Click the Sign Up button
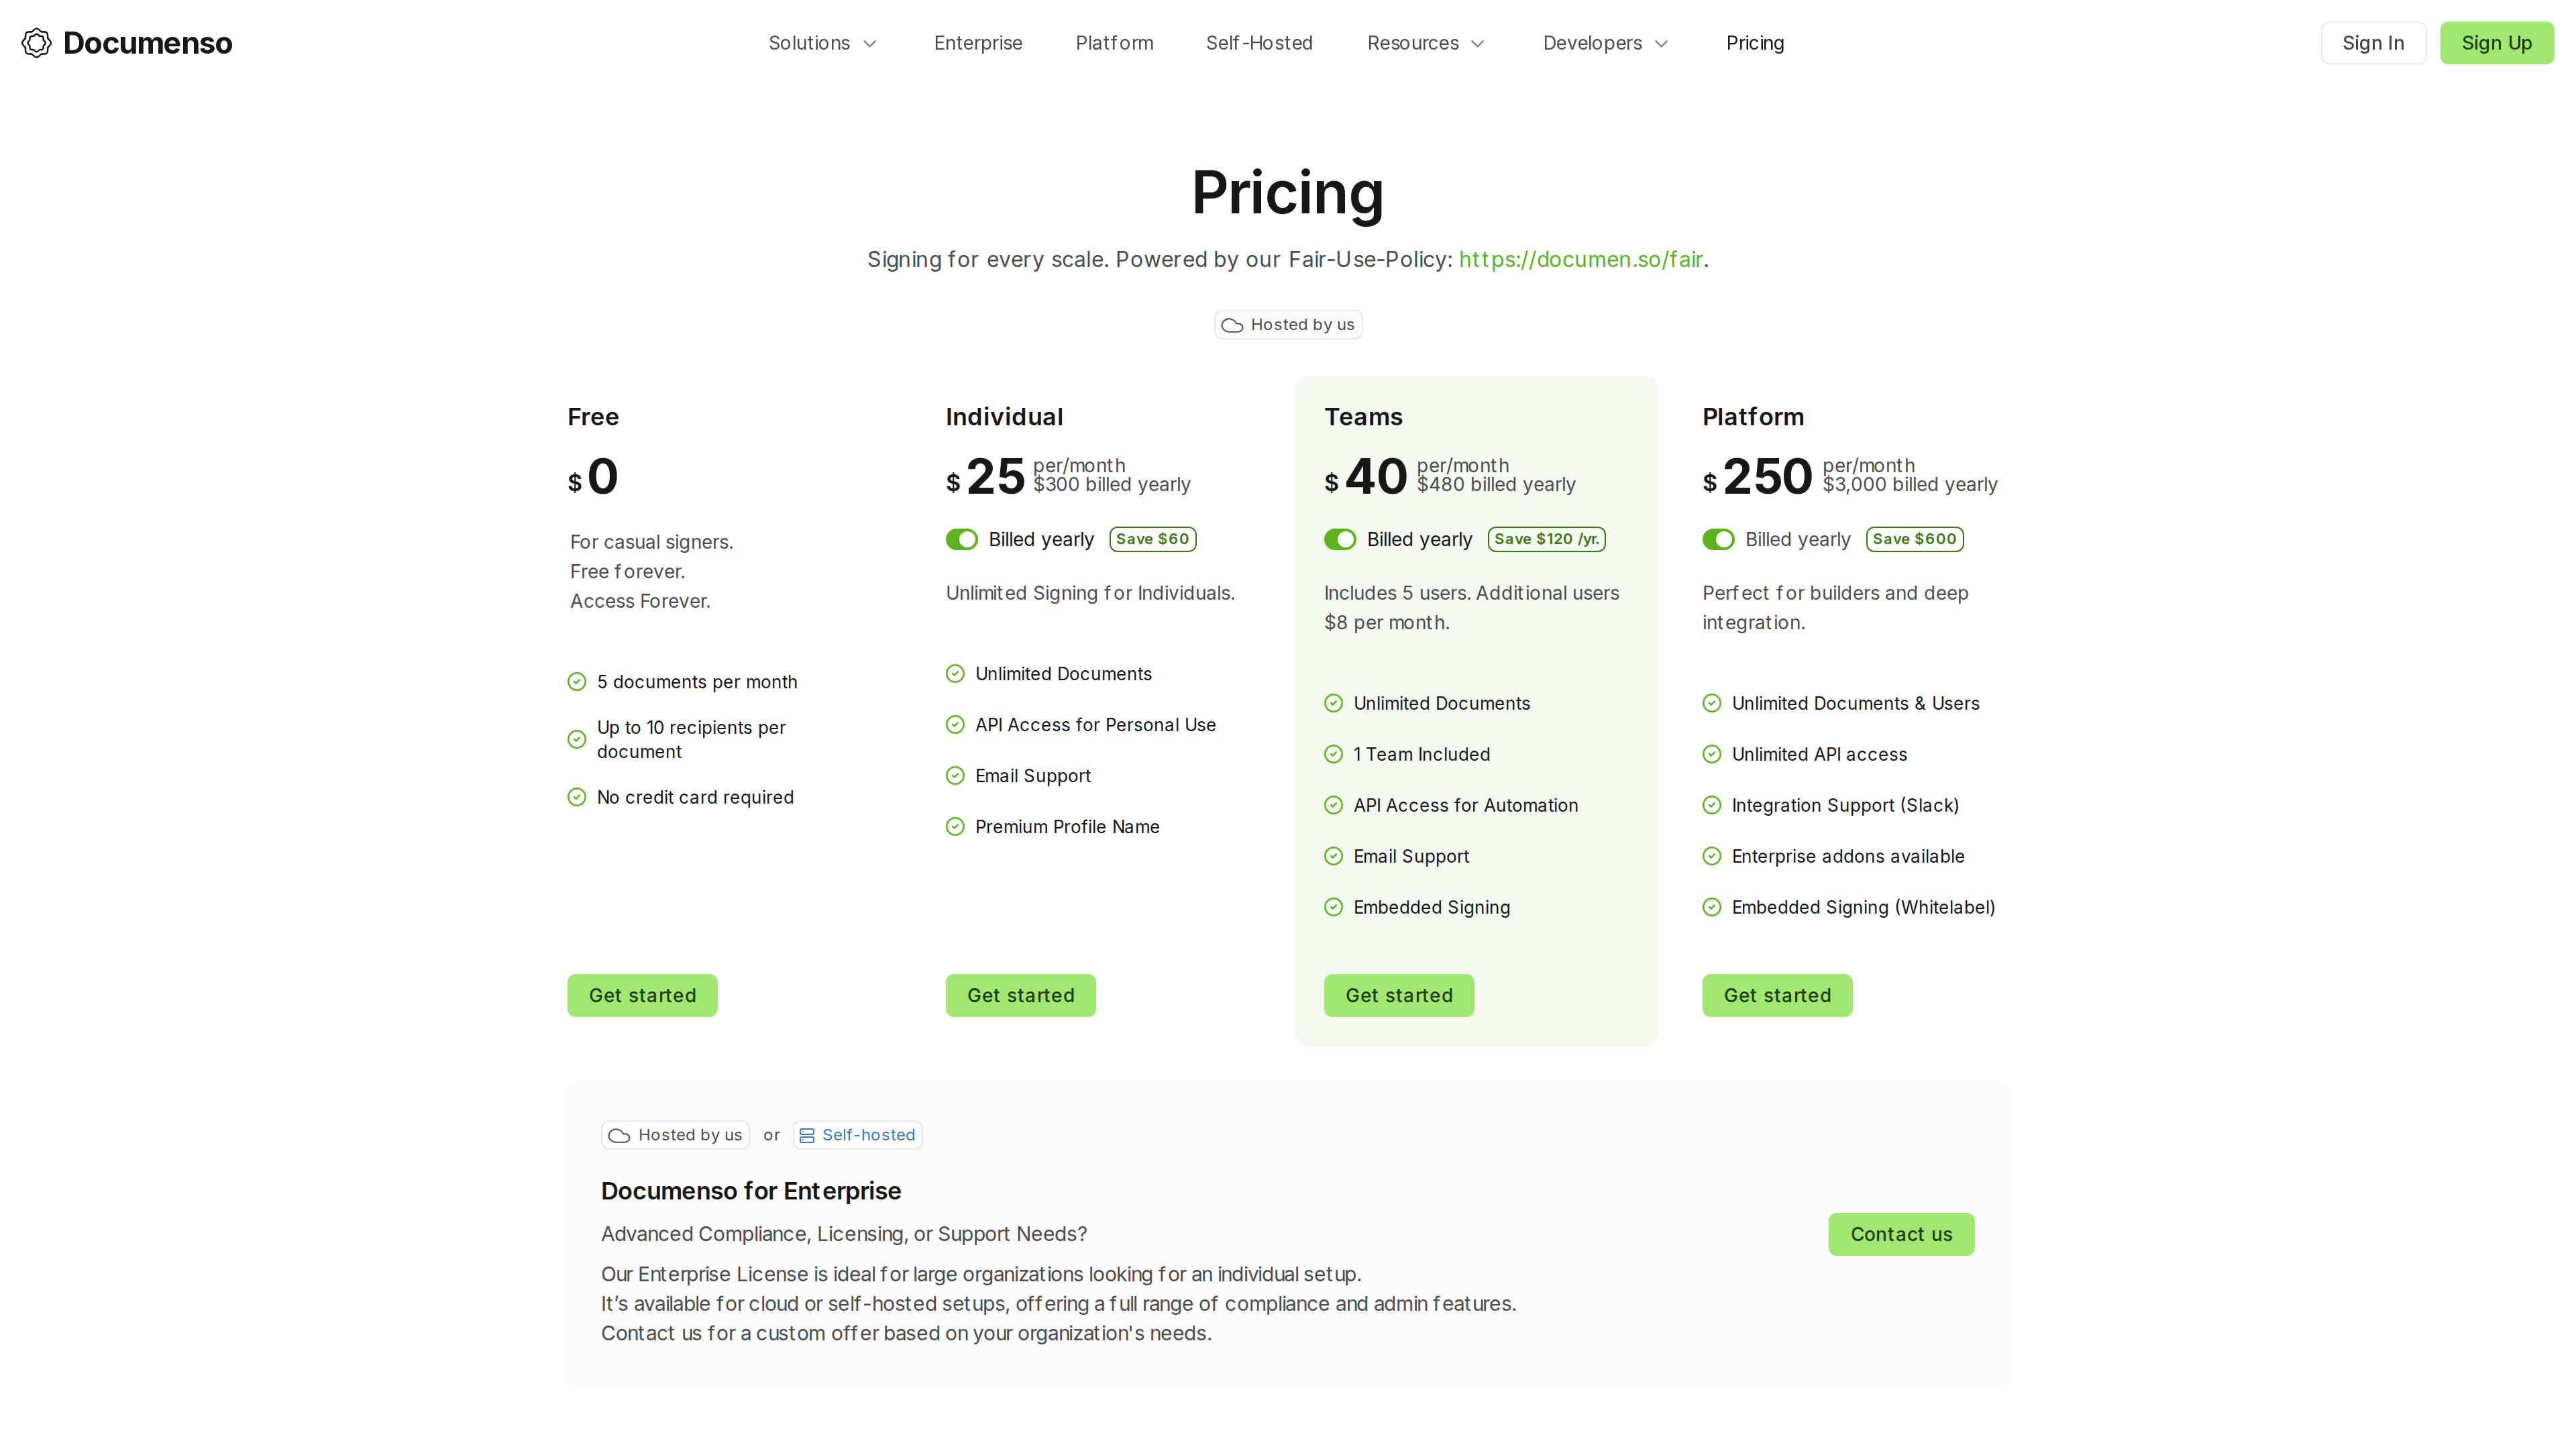The image size is (2576, 1449). tap(2496, 43)
